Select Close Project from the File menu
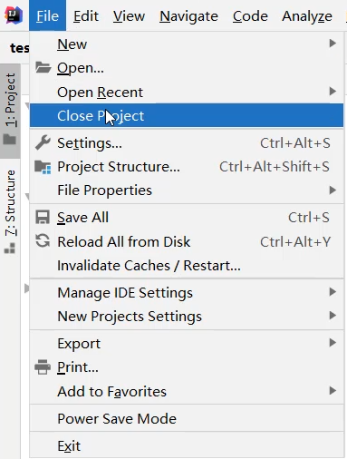 187,115
